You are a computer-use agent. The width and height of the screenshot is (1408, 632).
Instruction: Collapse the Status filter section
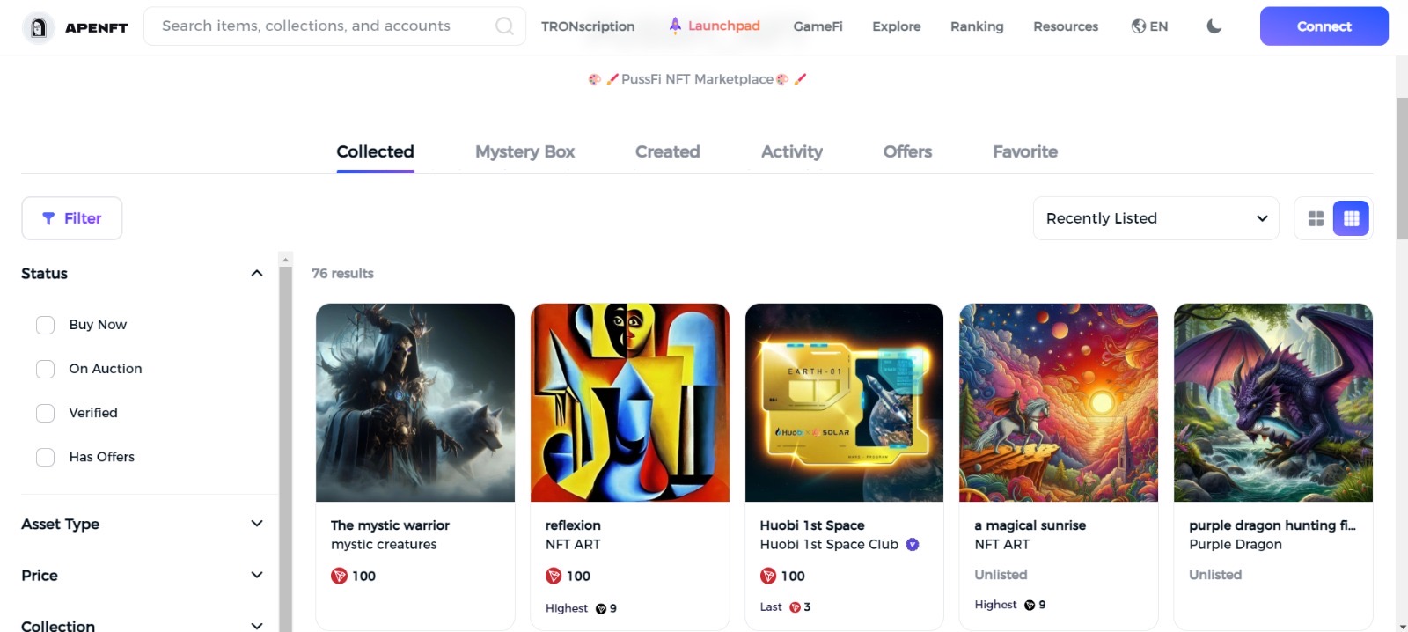tap(256, 274)
